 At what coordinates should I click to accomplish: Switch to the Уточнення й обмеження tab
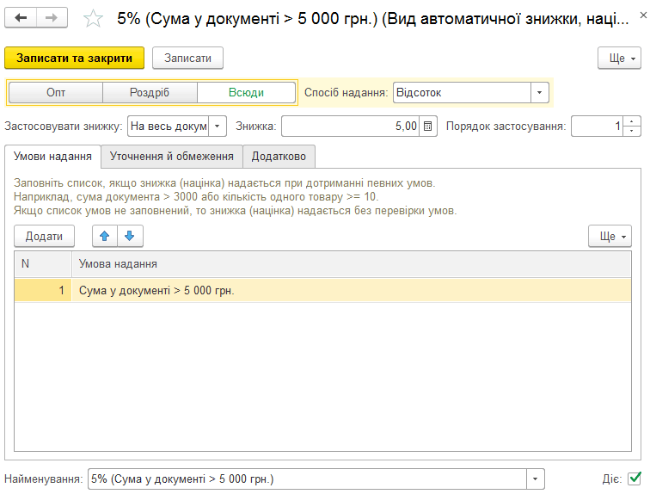[x=172, y=157]
